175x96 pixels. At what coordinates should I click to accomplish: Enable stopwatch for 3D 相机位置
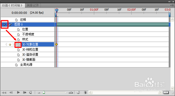coord(18,50)
